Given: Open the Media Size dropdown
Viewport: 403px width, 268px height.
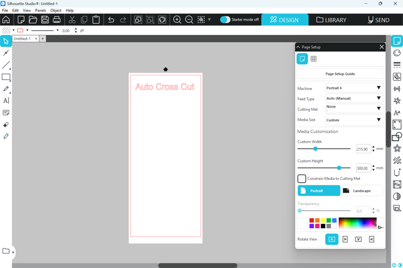Looking at the screenshot, I should [354, 120].
